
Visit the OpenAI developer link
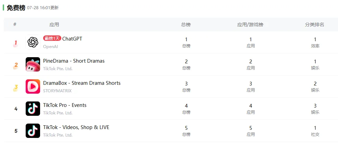coord(50,47)
